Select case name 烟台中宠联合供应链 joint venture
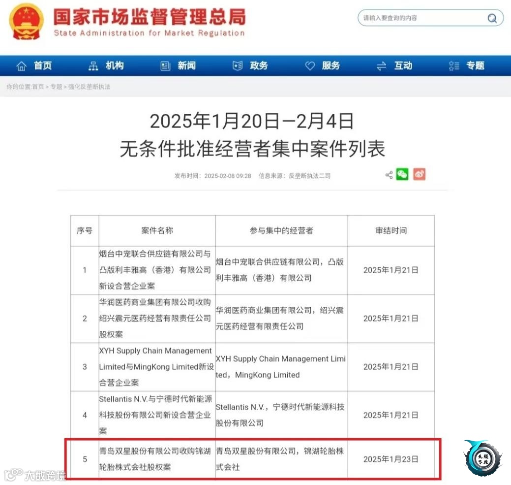511x485 pixels. [x=155, y=270]
